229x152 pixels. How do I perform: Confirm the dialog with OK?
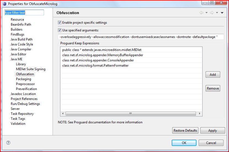(184, 143)
